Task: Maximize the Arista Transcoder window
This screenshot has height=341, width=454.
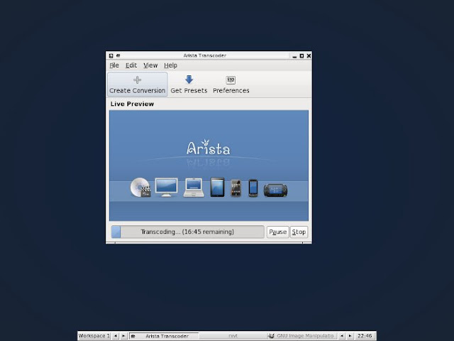Action: (301, 55)
